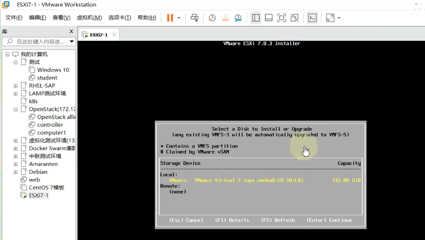Viewport: 425px width, 240px height.
Task: Click (Esc) Cancel in installer
Action: point(186,220)
